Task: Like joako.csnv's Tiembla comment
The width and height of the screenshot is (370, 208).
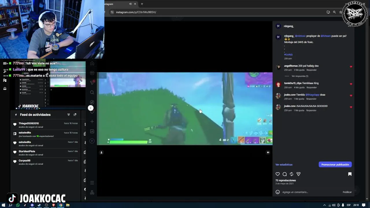Action: (351, 96)
